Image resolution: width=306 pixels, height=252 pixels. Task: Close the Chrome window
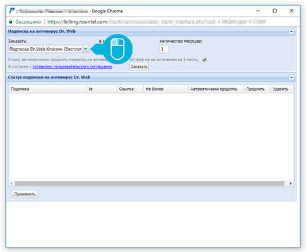tap(291, 11)
